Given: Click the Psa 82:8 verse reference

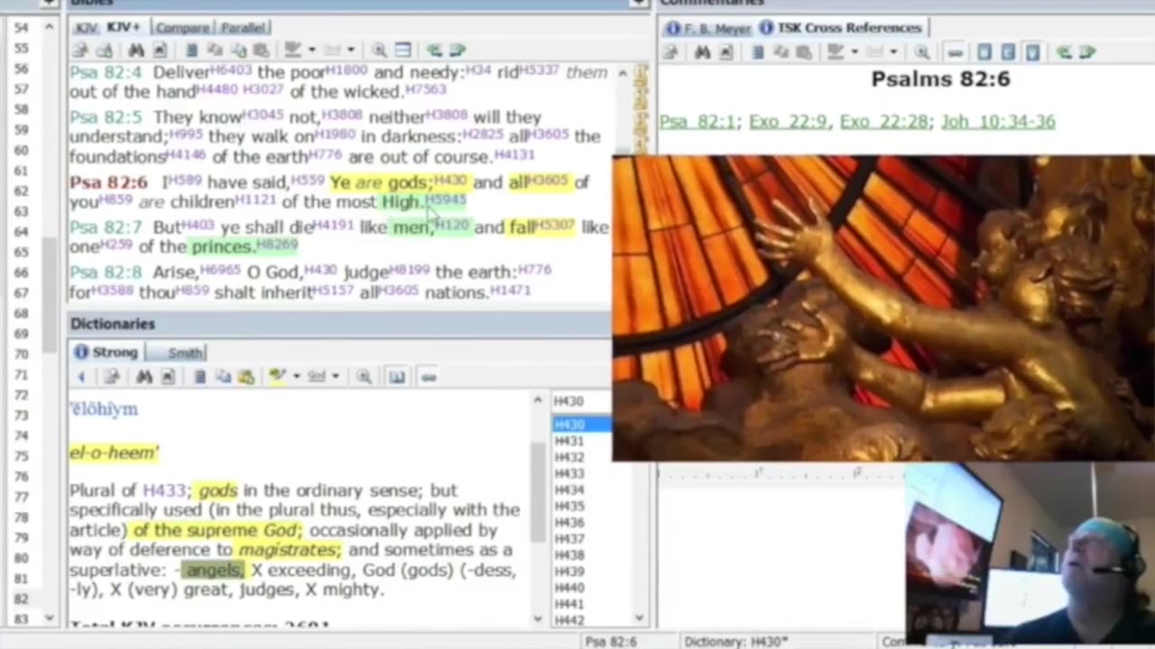Looking at the screenshot, I should (x=106, y=271).
